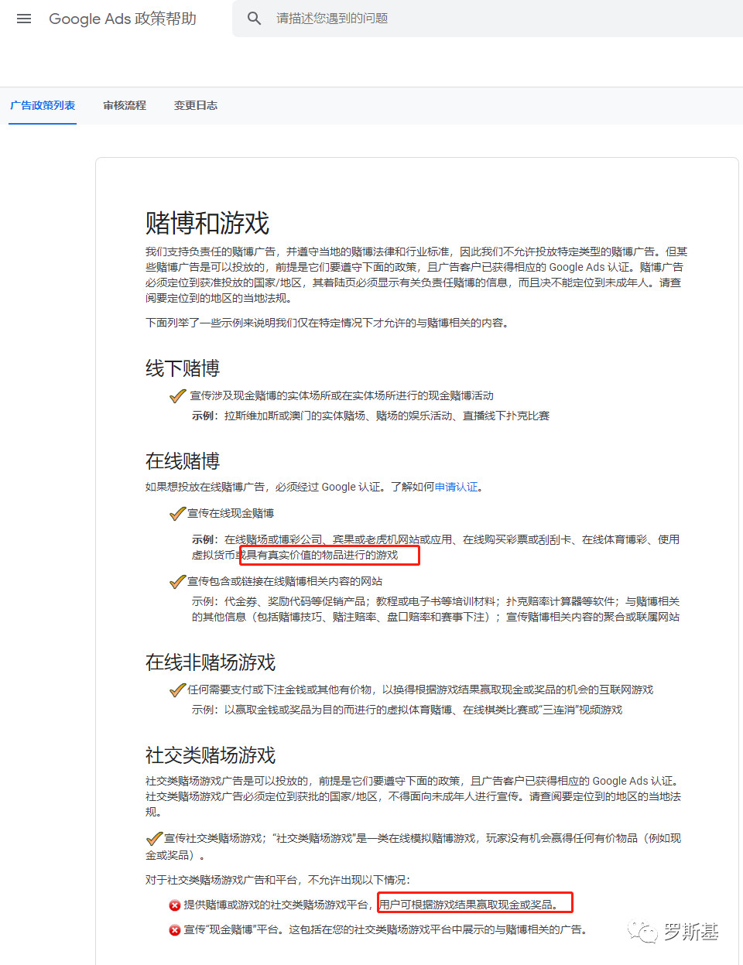Click checkmark under 在线非赌场游戏 heading
The image size is (743, 965).
[x=177, y=690]
